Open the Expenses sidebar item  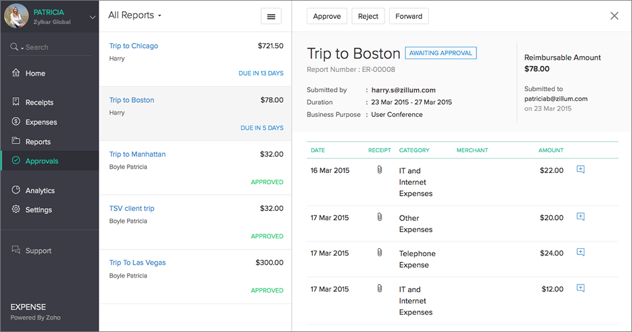(x=41, y=122)
